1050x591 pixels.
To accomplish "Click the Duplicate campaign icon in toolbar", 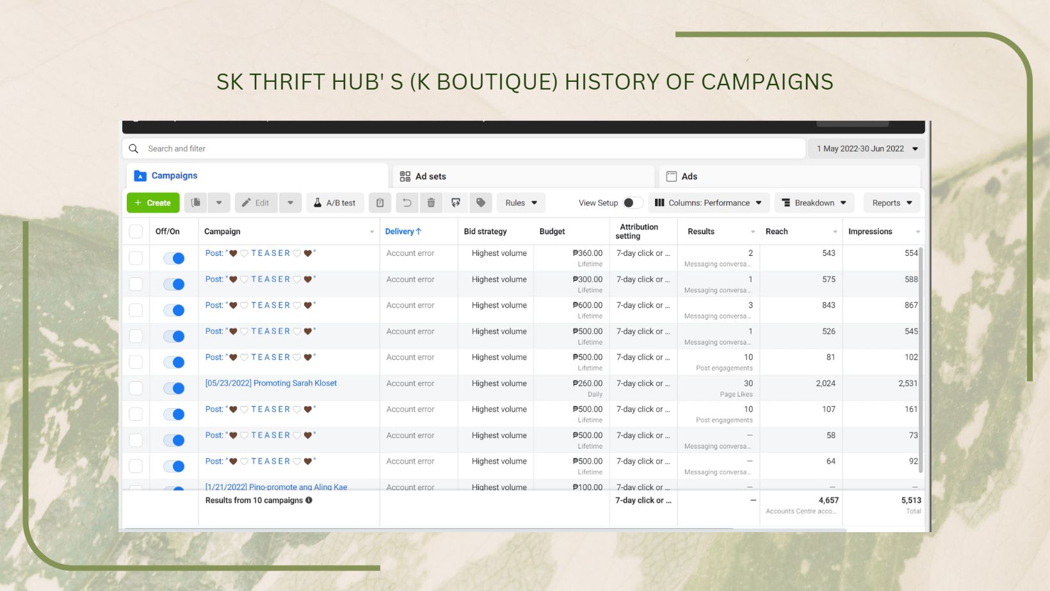I will point(196,203).
